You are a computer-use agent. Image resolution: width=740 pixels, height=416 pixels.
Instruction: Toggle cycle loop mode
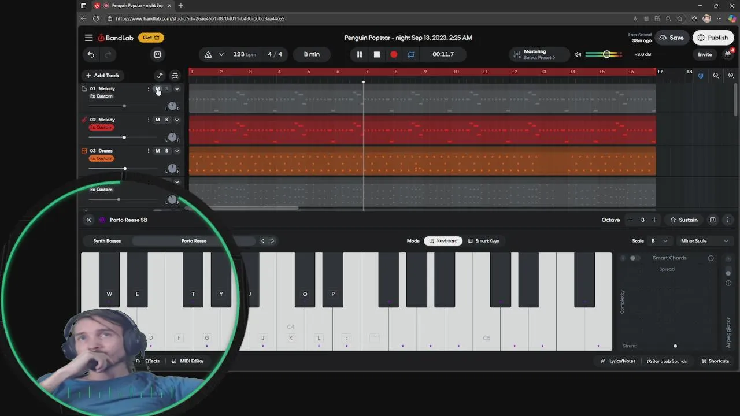pos(411,54)
